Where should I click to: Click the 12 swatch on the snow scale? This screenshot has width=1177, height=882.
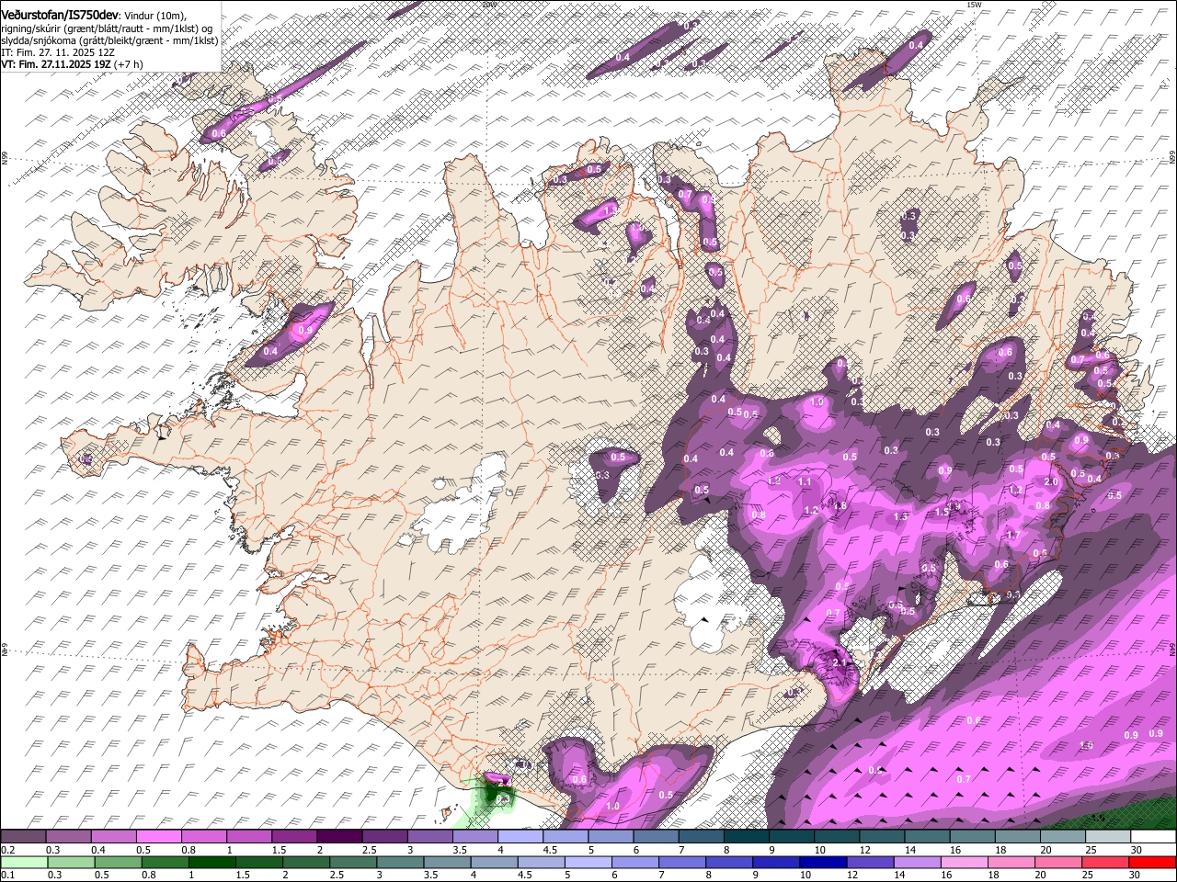point(881,837)
